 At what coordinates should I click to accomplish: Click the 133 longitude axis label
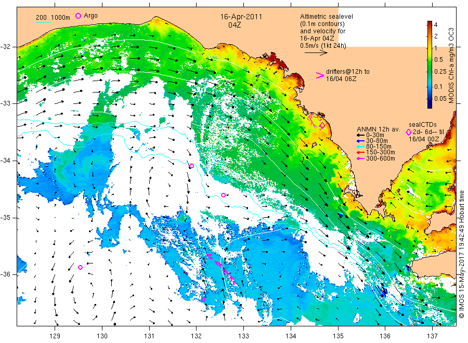tap(243, 336)
